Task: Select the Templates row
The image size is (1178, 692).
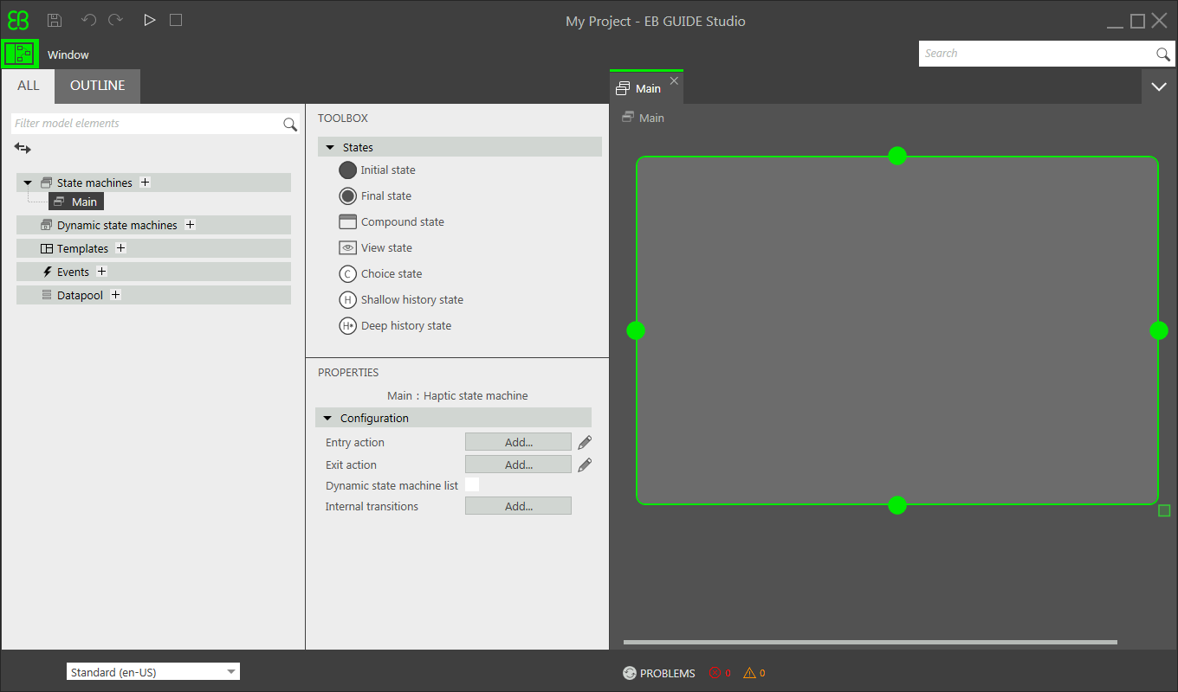Action: click(x=153, y=248)
